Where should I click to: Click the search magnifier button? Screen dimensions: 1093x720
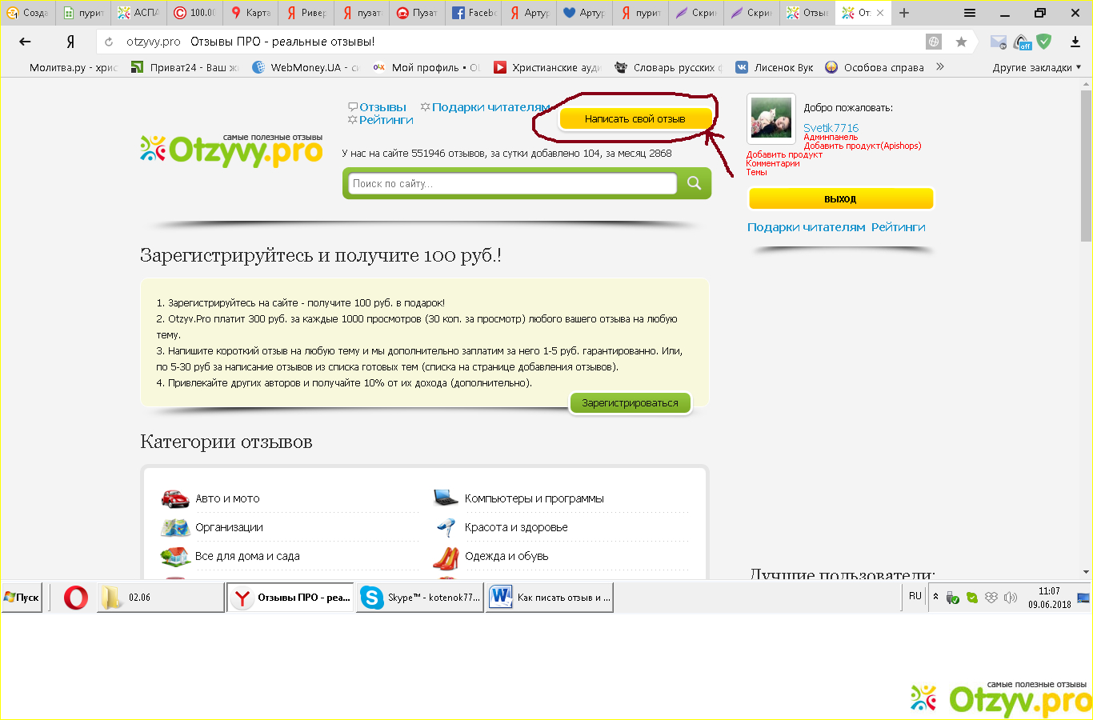tap(694, 183)
